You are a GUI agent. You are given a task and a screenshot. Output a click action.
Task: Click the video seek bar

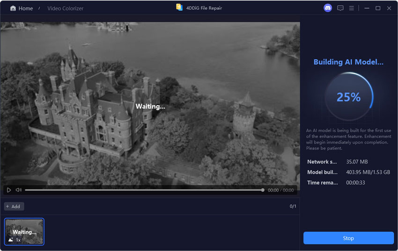point(144,190)
